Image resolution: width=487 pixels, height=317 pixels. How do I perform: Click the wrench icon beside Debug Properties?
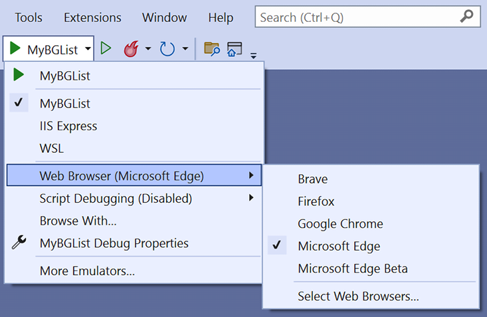[x=19, y=243]
